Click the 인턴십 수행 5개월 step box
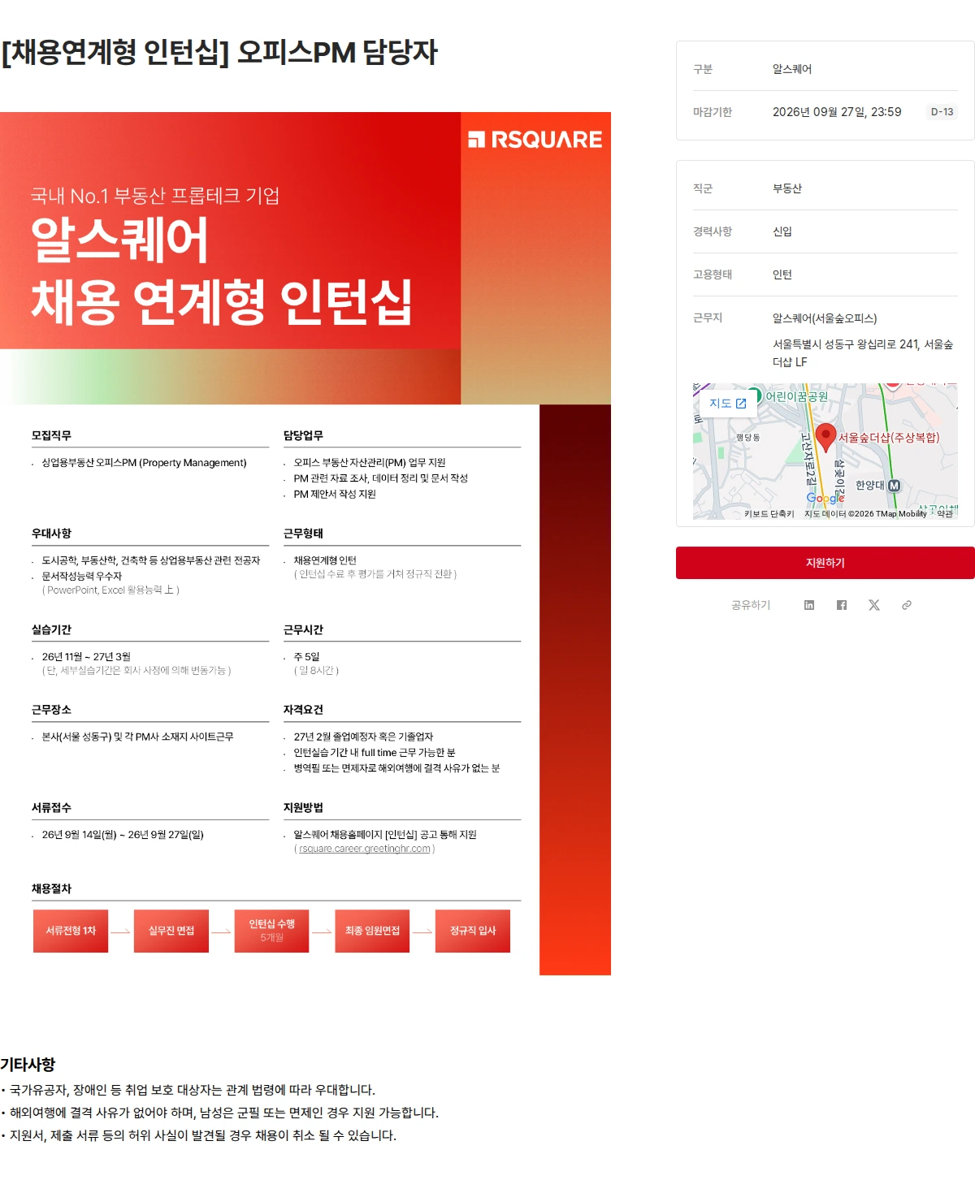Screen dimensions: 975x1180 (272, 931)
